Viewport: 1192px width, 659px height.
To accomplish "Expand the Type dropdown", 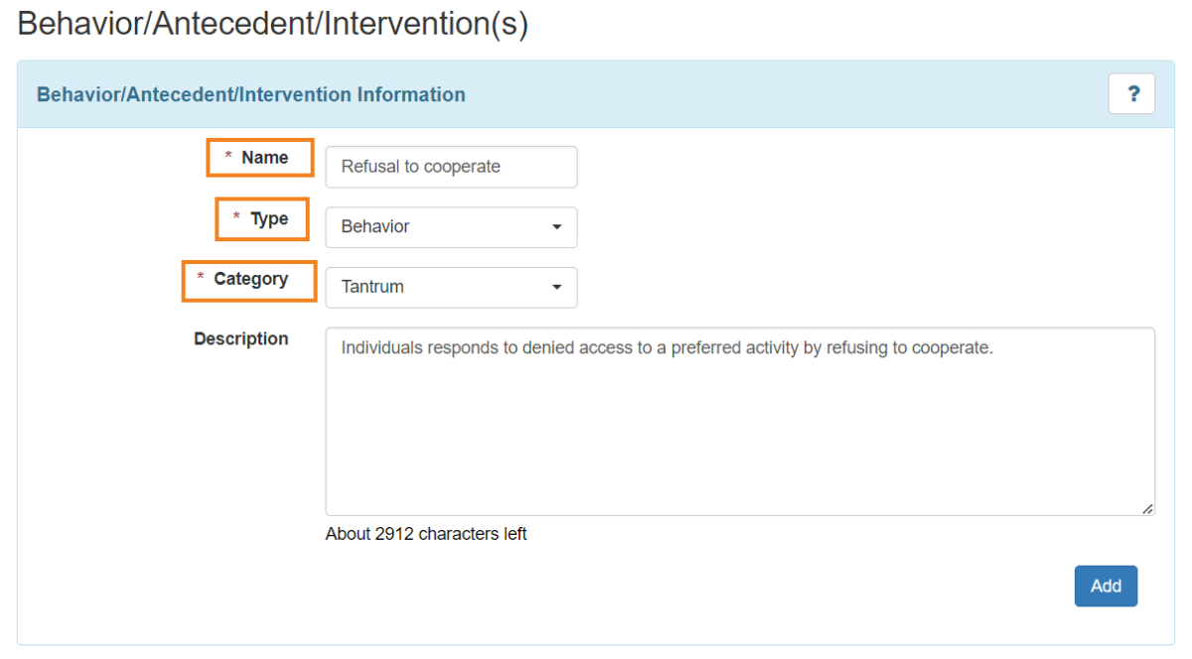I will coord(451,227).
